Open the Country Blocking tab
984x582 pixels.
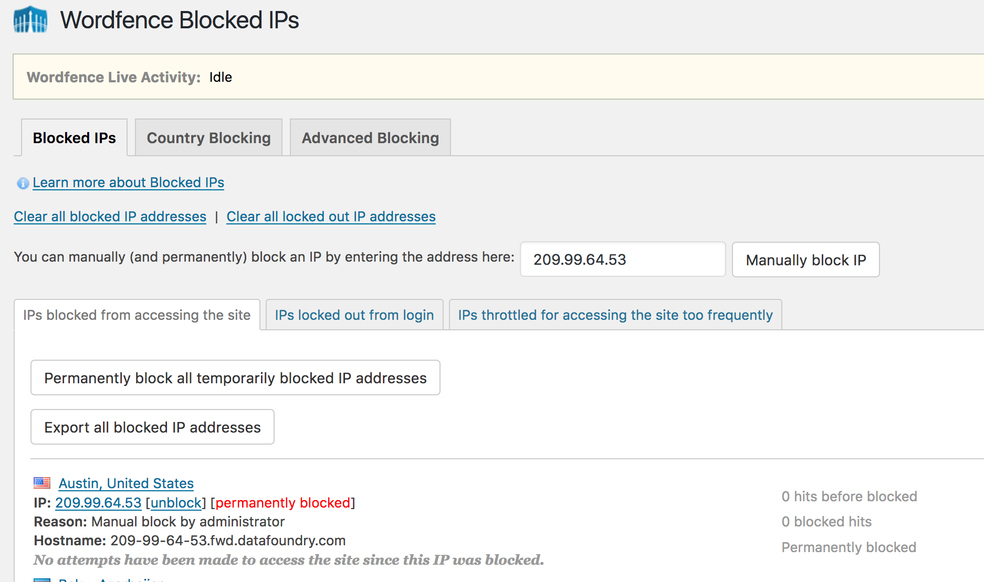click(208, 138)
